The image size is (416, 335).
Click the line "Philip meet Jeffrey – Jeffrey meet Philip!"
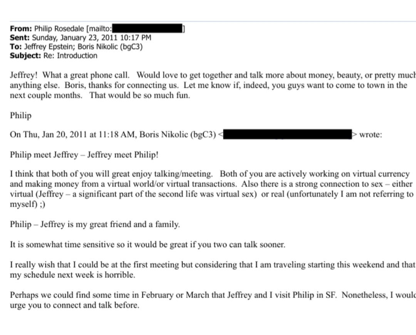pyautogui.click(x=84, y=155)
